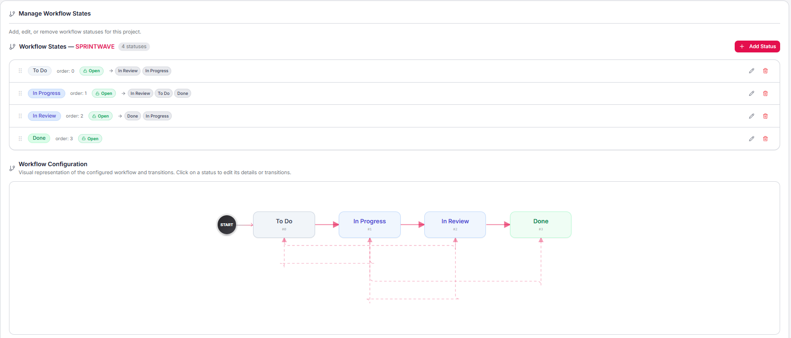Grab the drag handle of To Do row
791x338 pixels.
coord(20,71)
